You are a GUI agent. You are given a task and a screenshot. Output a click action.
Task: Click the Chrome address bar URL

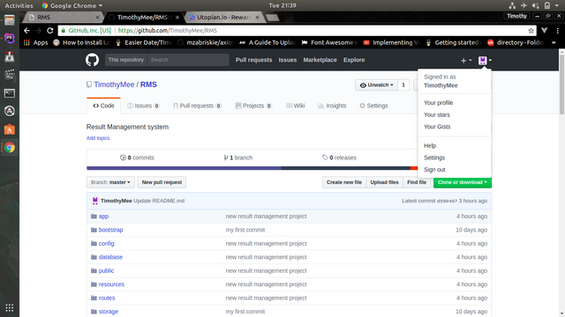click(x=168, y=31)
